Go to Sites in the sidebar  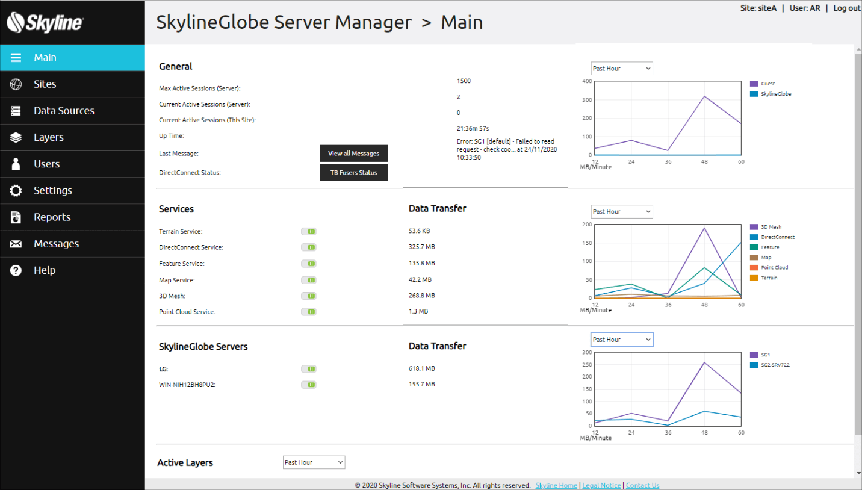(72, 84)
